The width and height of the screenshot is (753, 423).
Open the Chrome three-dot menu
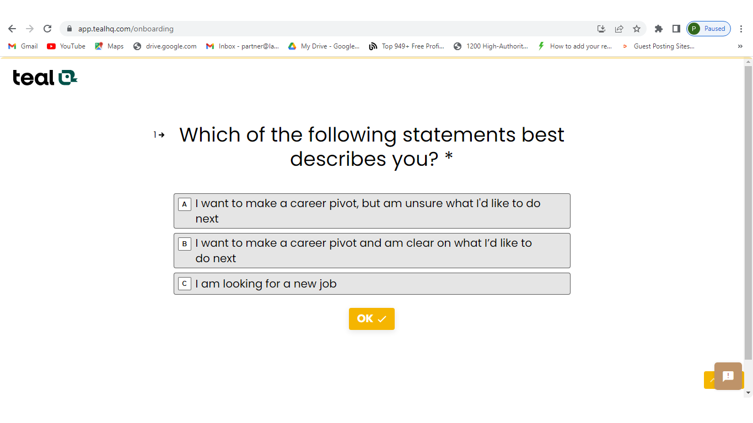click(741, 29)
